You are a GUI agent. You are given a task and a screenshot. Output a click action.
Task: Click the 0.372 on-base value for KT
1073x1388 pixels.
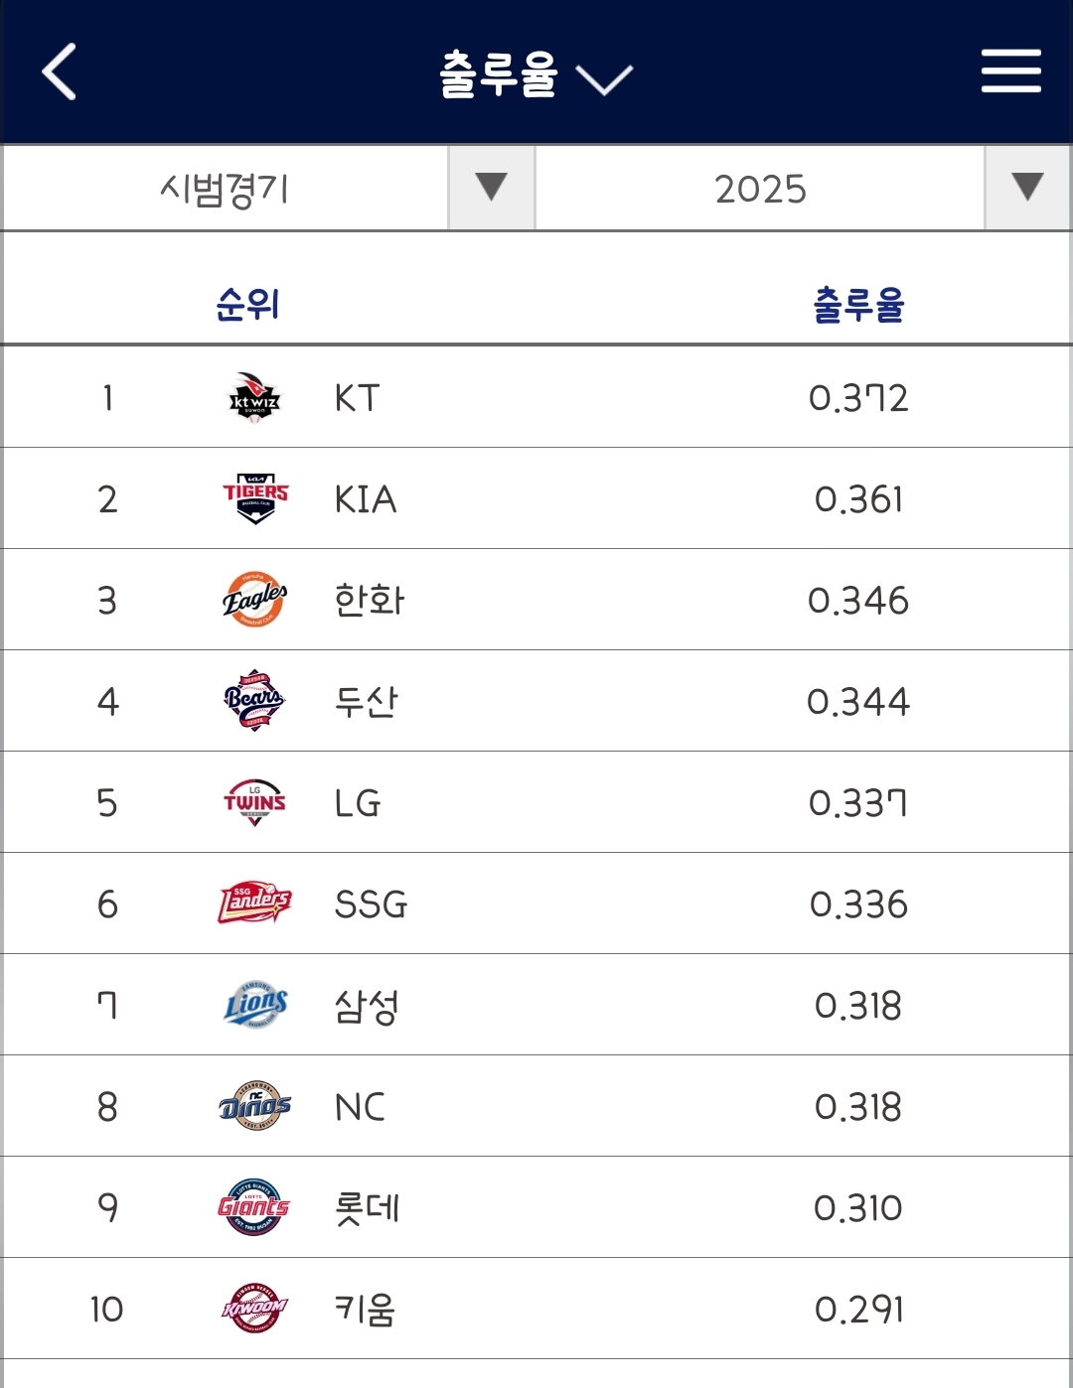tap(858, 398)
